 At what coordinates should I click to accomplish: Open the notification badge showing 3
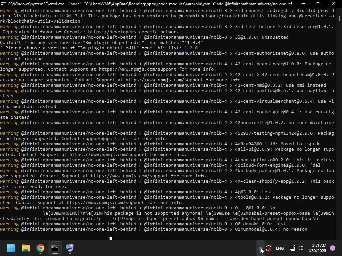tap(333, 248)
